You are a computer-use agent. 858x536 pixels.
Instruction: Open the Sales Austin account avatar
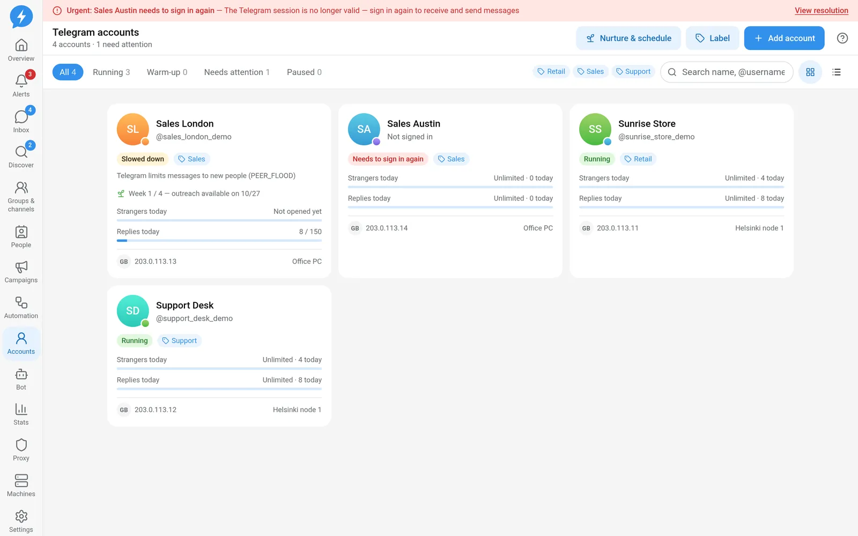click(x=364, y=129)
